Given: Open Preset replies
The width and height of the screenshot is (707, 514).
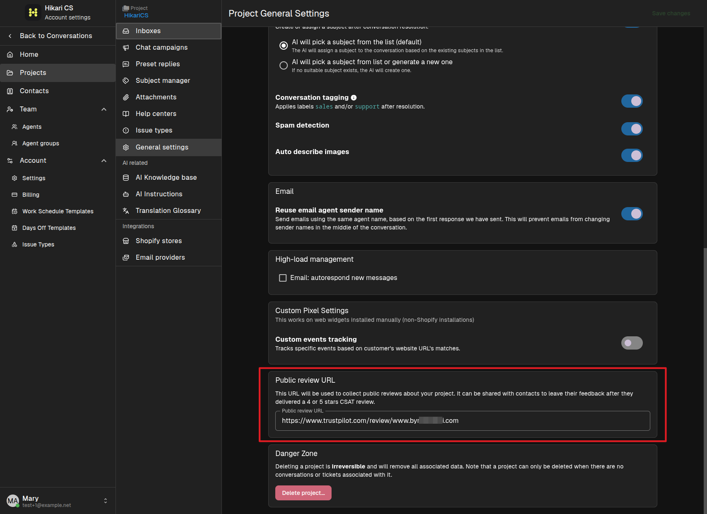Looking at the screenshot, I should click(168, 64).
